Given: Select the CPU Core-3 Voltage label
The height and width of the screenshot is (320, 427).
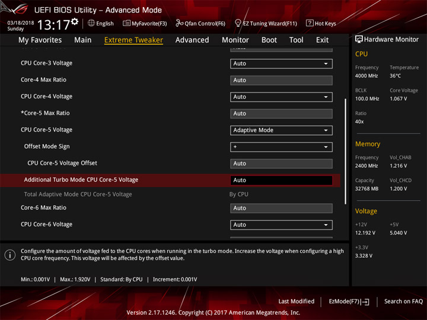Looking at the screenshot, I should (47, 63).
